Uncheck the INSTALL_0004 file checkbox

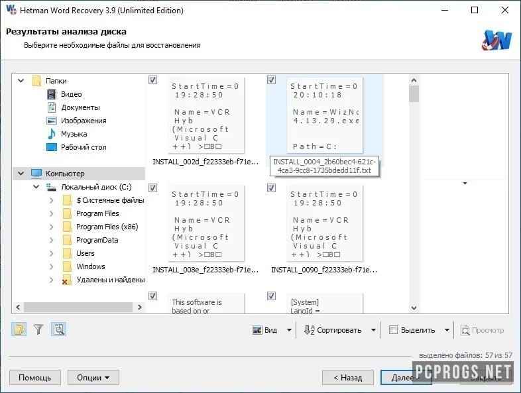[272, 80]
